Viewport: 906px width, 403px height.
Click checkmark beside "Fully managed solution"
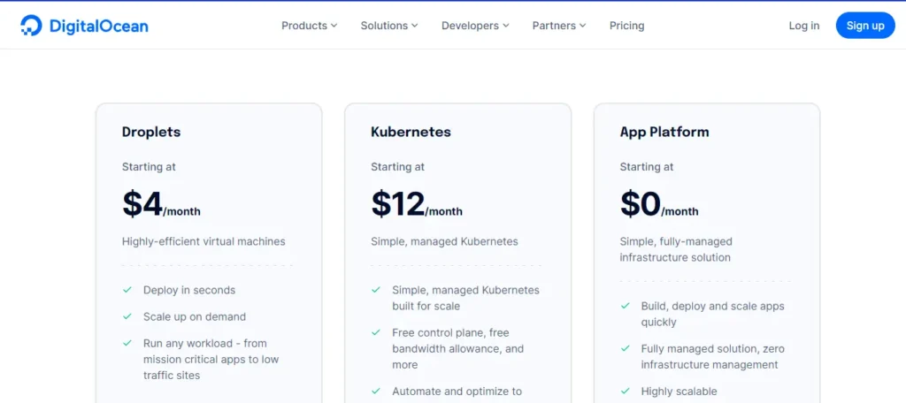click(626, 349)
